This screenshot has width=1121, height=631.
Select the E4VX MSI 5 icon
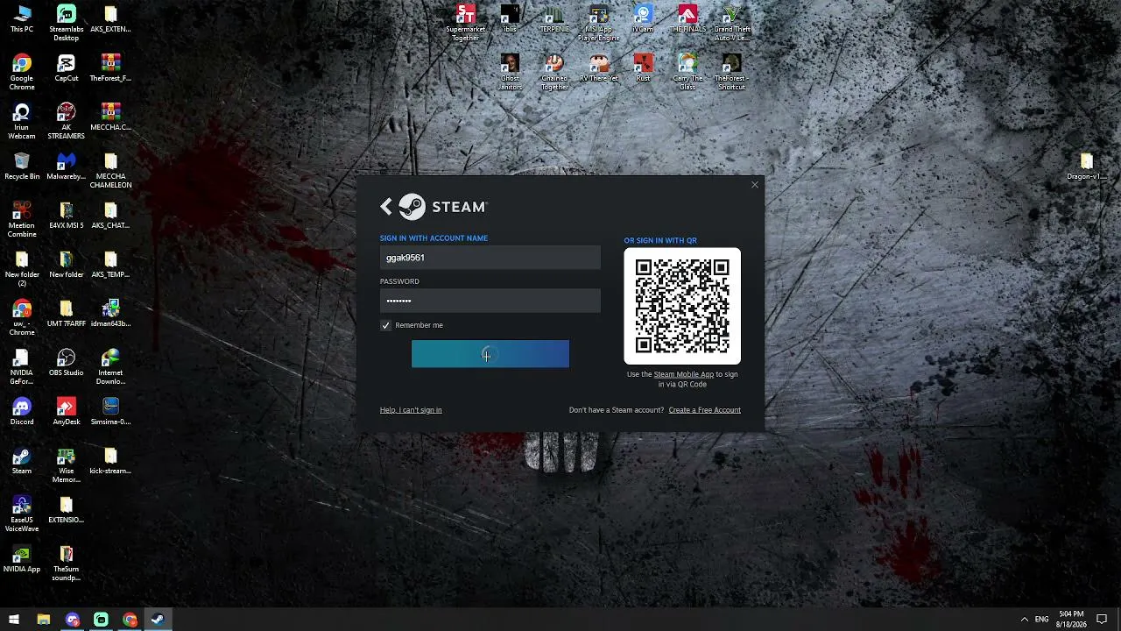point(67,216)
